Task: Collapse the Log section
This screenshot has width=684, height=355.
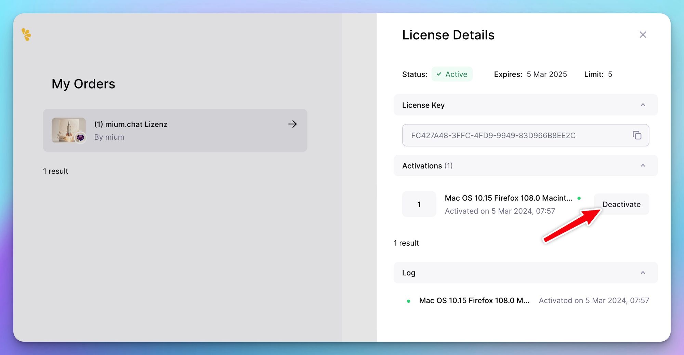Action: click(643, 273)
